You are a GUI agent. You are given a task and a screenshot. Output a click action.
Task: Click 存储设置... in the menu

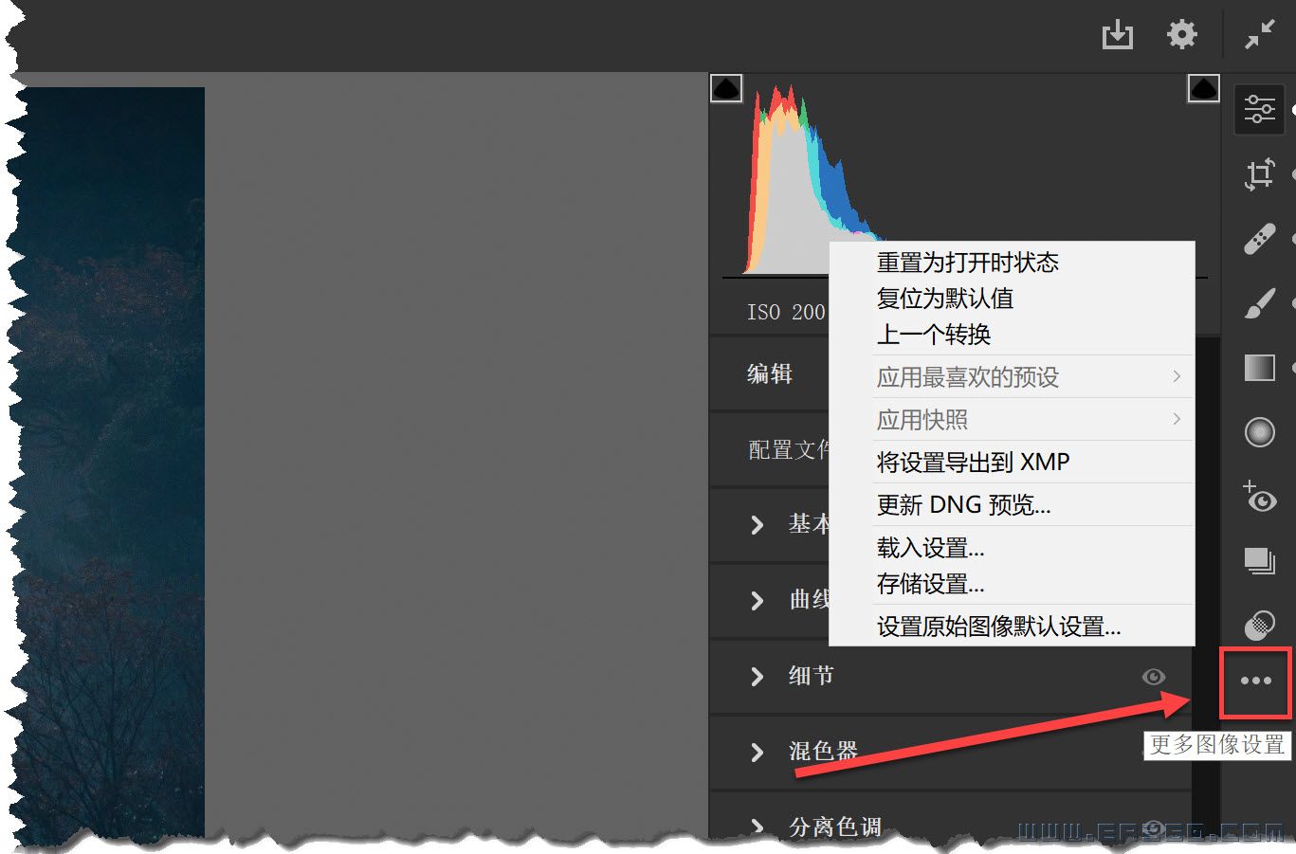click(x=930, y=584)
